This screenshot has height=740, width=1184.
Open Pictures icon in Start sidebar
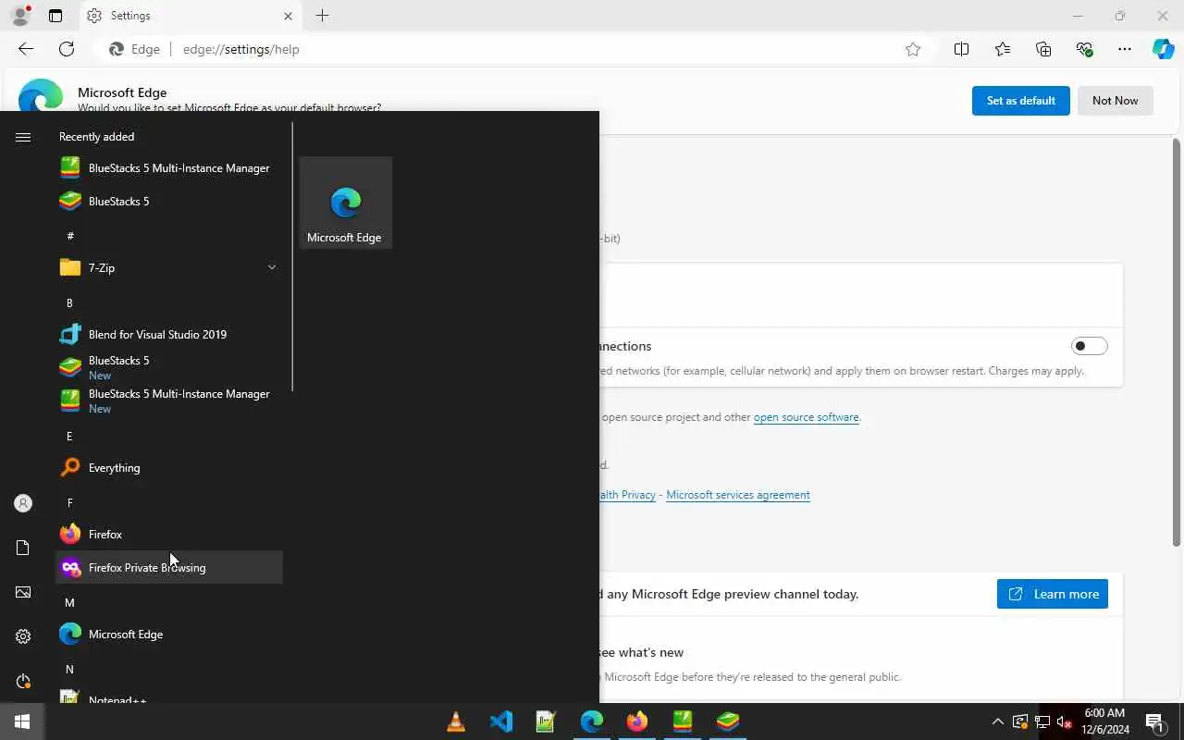click(x=23, y=592)
